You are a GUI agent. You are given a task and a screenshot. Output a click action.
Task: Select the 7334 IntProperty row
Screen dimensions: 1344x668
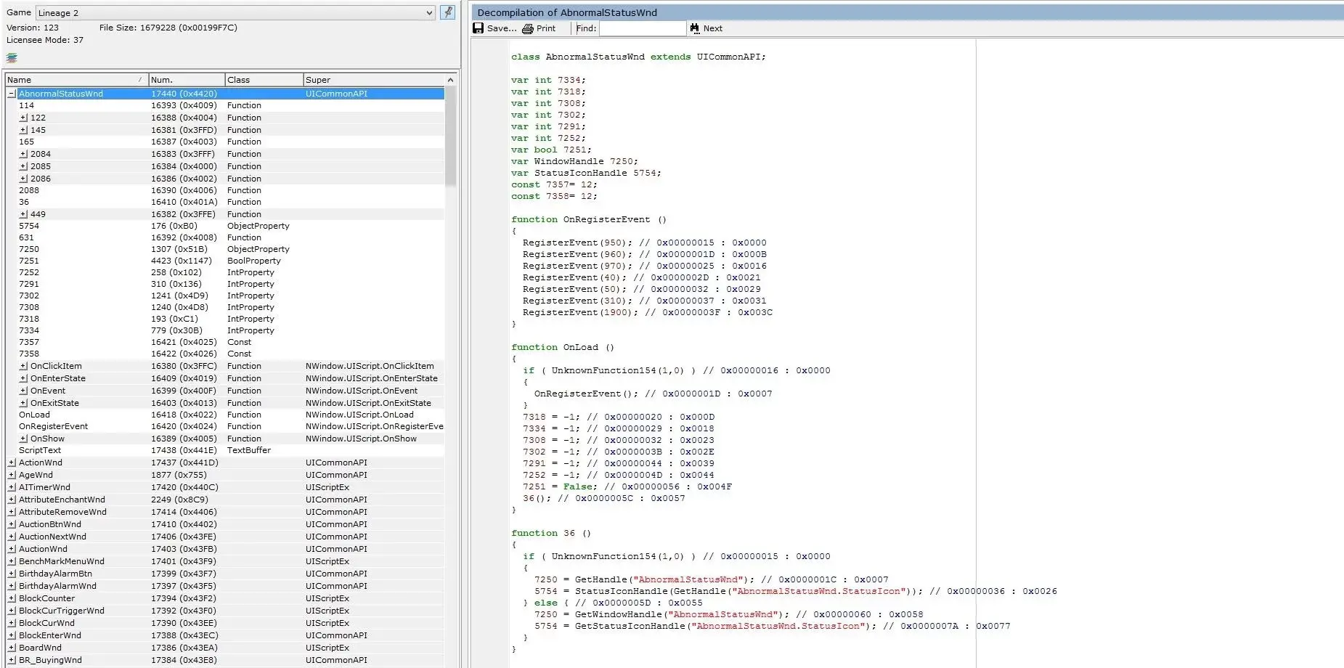click(225, 330)
